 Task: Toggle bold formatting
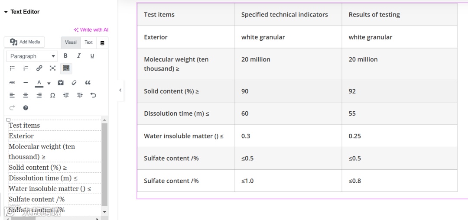65,56
